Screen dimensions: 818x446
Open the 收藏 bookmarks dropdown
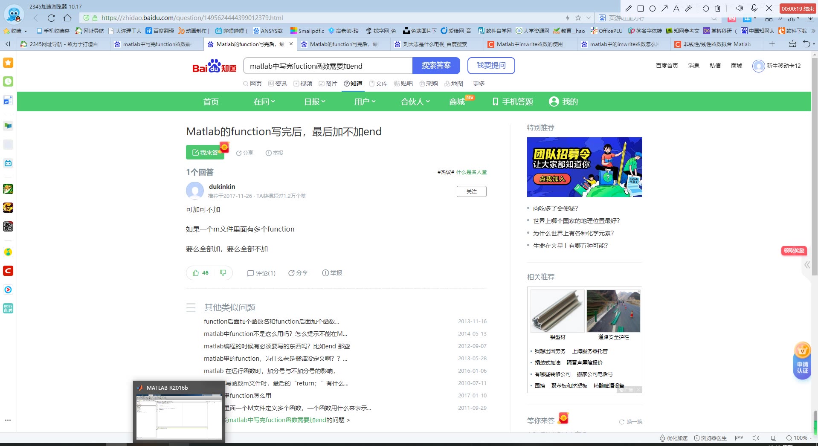(x=15, y=31)
